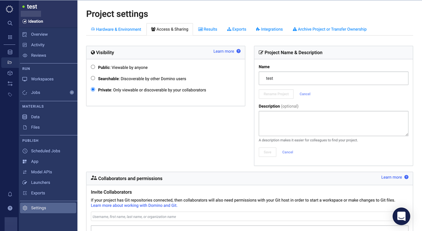This screenshot has height=231, width=422.
Task: Select Settings in sidebar
Action: (48, 208)
